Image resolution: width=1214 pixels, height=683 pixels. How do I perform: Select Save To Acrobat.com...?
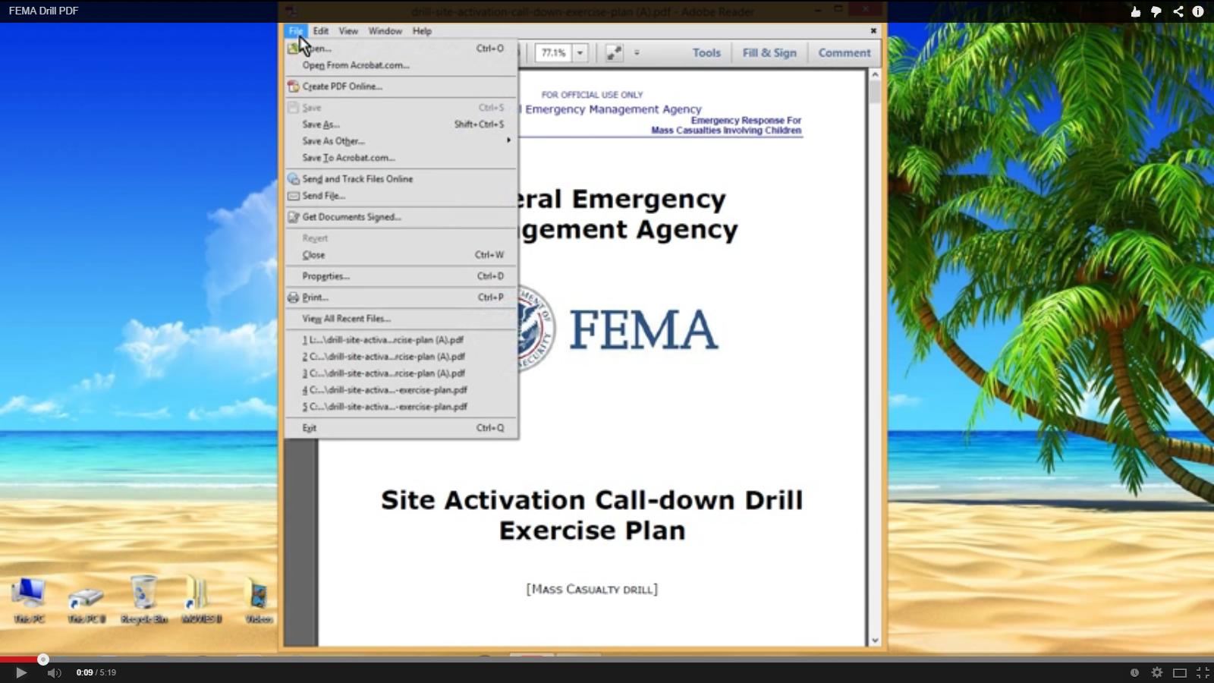pos(401,158)
